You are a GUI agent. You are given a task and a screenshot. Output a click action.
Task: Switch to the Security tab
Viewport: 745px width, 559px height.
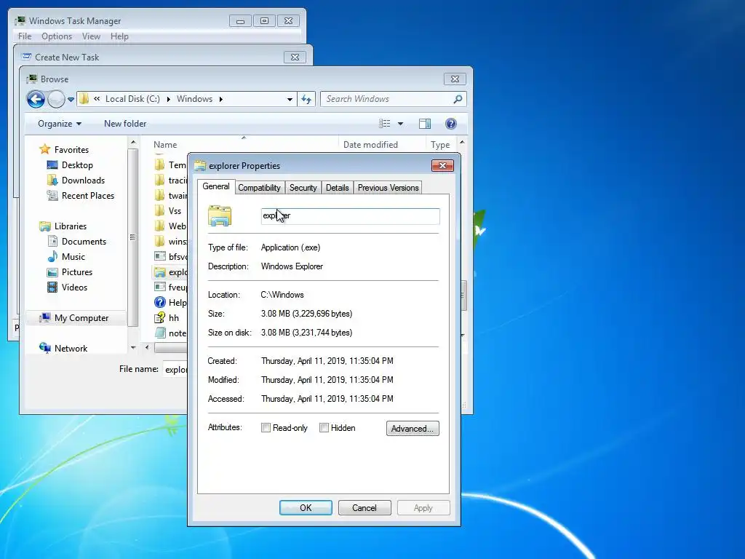tap(303, 188)
